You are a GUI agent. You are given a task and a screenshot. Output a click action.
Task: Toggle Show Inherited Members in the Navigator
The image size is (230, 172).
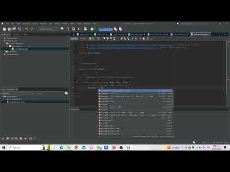coord(3,139)
